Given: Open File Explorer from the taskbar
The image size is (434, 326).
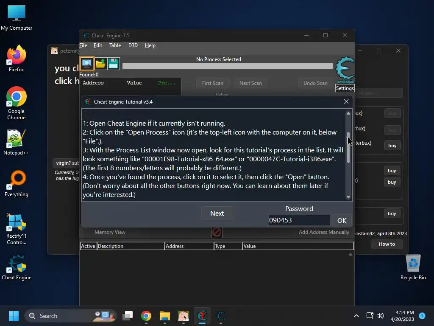Looking at the screenshot, I should click(165, 316).
